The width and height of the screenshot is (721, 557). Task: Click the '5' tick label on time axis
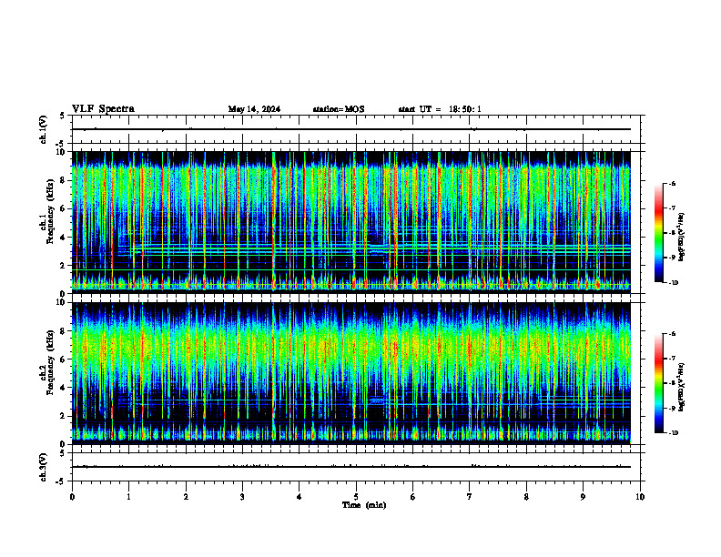pyautogui.click(x=356, y=497)
